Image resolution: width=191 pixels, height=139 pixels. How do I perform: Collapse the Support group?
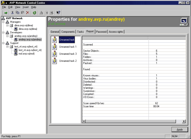(x=3, y=43)
